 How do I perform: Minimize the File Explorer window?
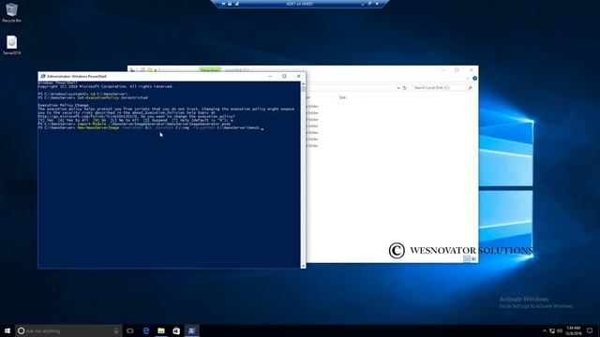(442, 70)
